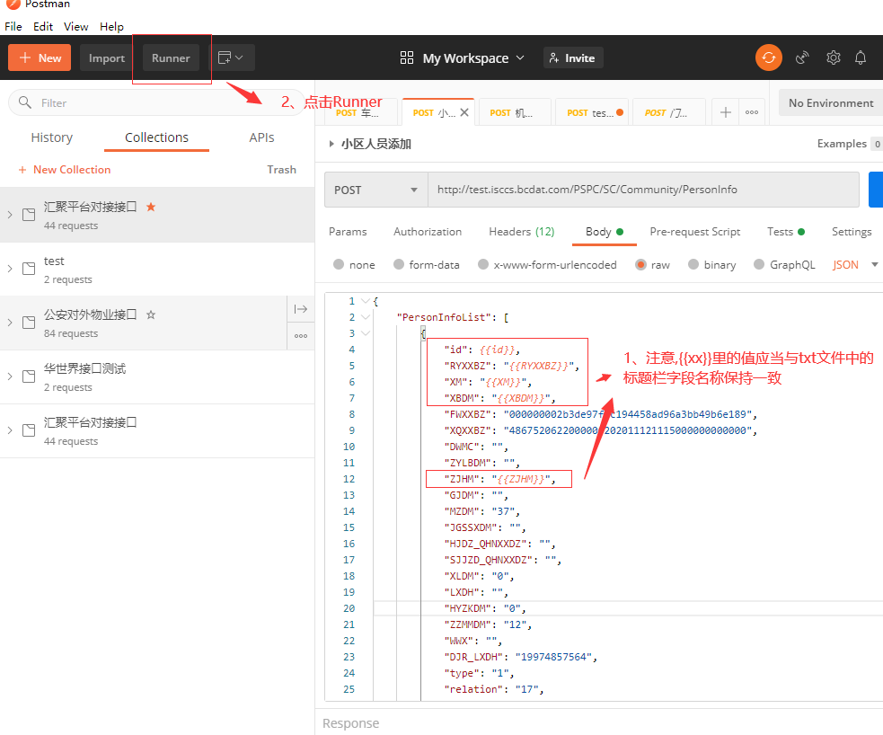883x735 pixels.
Task: Click the search magnifier in Filter bar
Action: pos(23,102)
